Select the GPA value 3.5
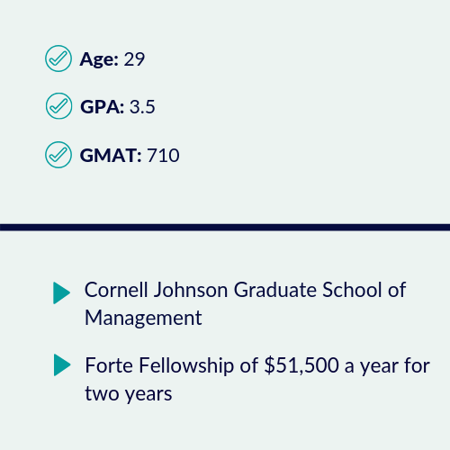450x450 pixels. coord(142,107)
